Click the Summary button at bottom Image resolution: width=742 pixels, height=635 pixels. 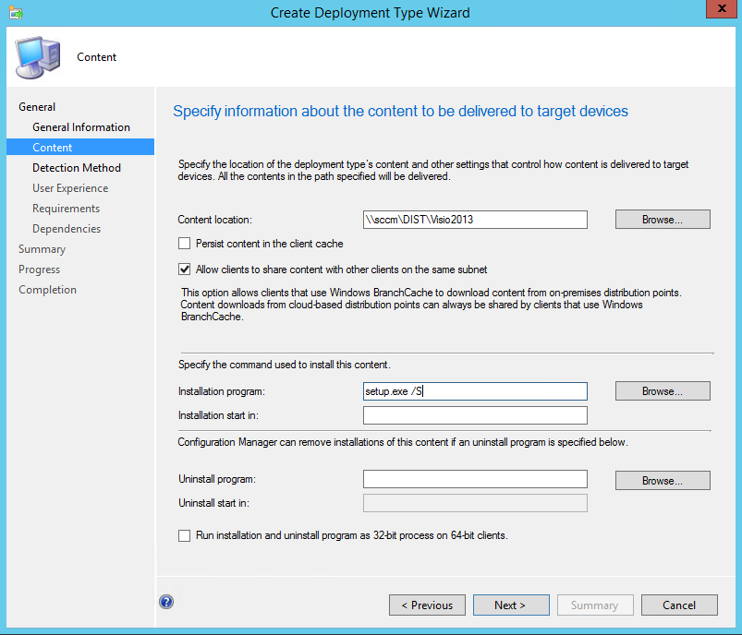click(595, 605)
